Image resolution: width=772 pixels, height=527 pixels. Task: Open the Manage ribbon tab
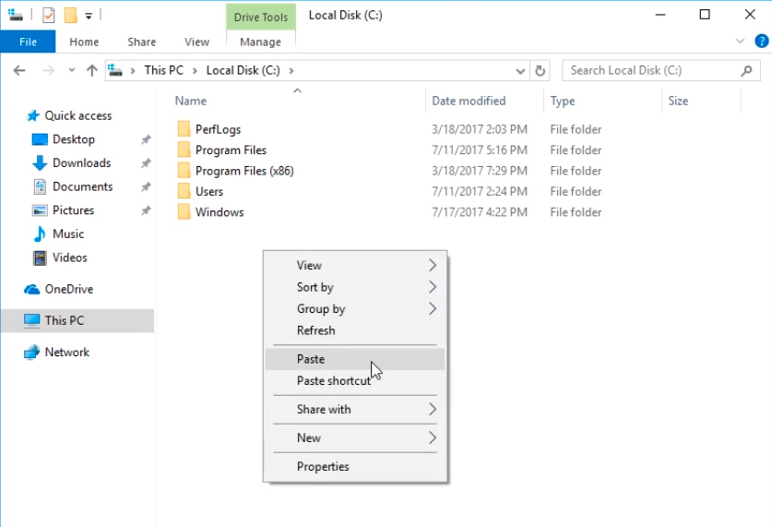pyautogui.click(x=260, y=42)
